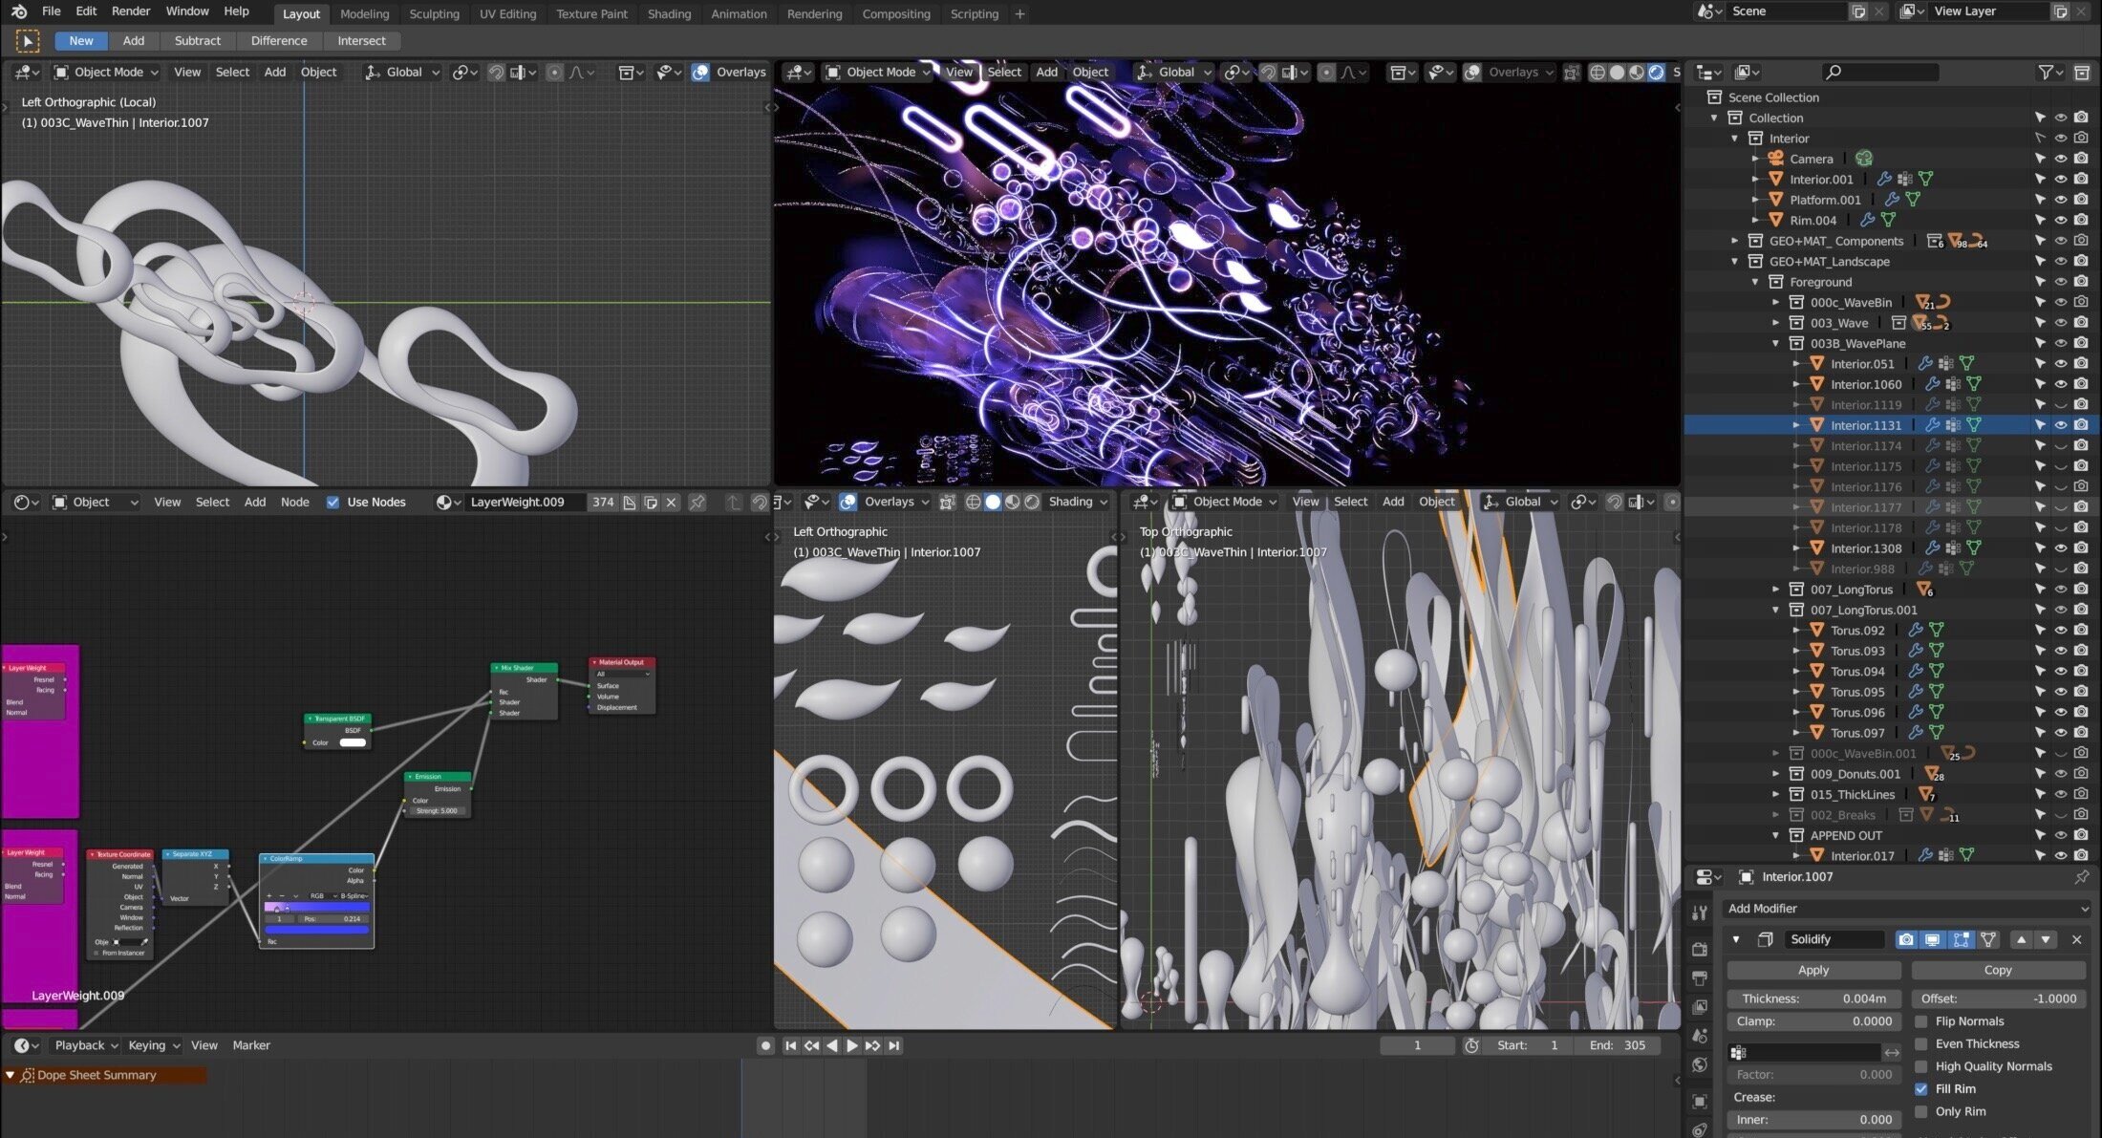Click the ColorRamp gradient bar in node
The height and width of the screenshot is (1138, 2102).
pyautogui.click(x=316, y=908)
